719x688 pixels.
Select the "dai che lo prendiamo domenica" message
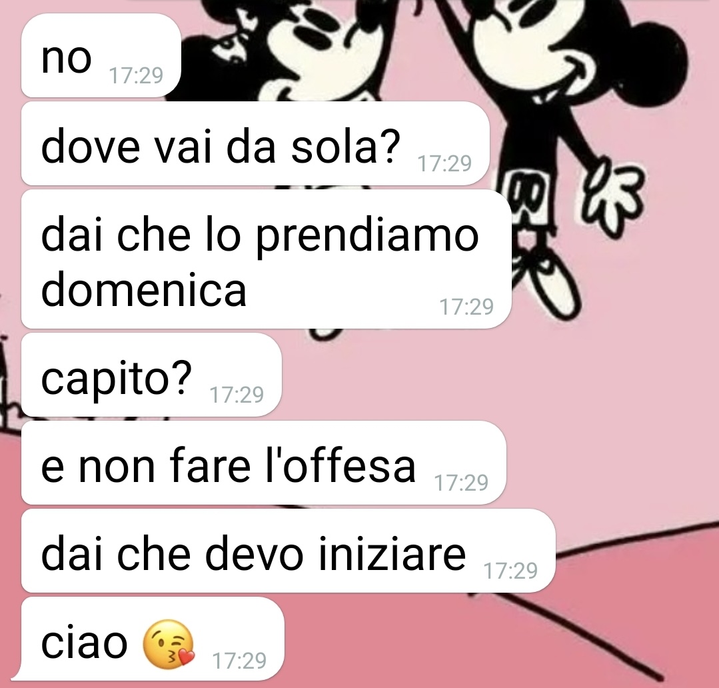click(x=267, y=259)
